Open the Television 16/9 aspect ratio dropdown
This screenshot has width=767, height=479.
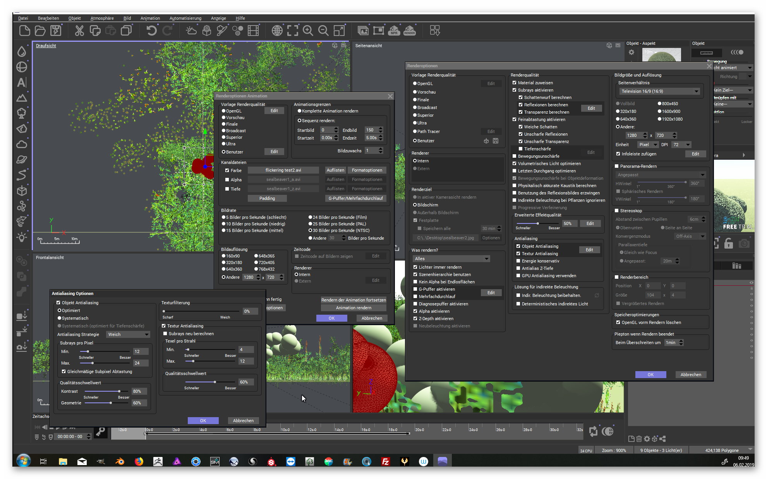click(x=659, y=91)
